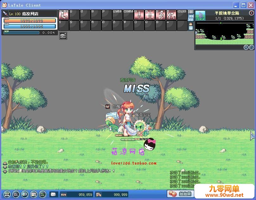
Task: Toggle the quick slot lock icon
Action: (x=191, y=24)
